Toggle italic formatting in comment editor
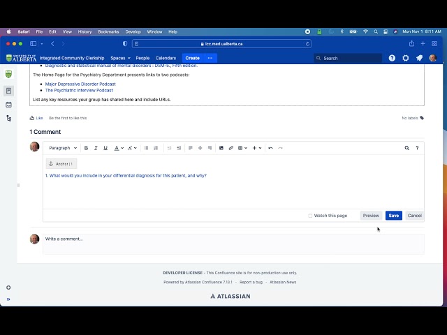This screenshot has height=335, width=447. pyautogui.click(x=96, y=148)
